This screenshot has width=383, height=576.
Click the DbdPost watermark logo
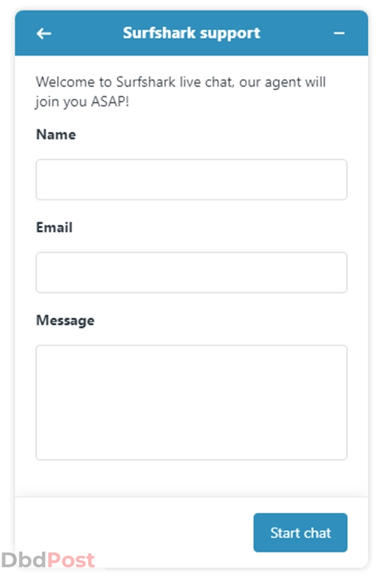coord(48,560)
